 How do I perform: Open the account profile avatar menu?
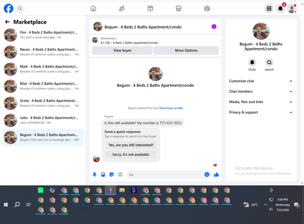pyautogui.click(x=292, y=8)
